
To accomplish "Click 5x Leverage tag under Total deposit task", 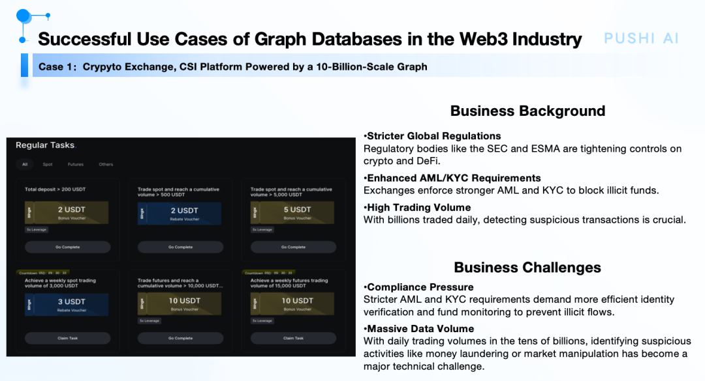I will point(37,230).
